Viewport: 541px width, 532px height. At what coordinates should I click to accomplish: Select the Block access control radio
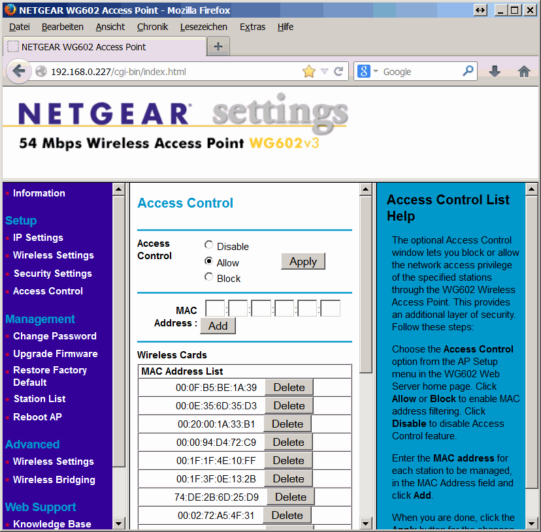(x=209, y=277)
